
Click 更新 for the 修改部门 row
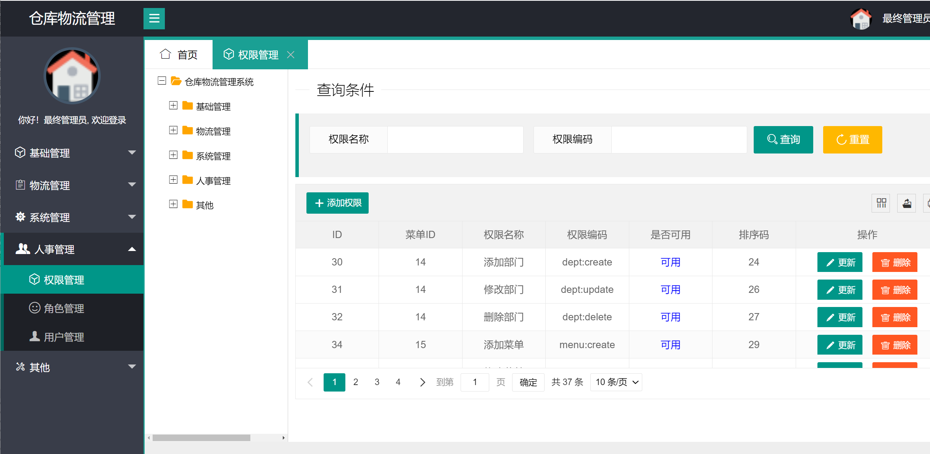pyautogui.click(x=840, y=289)
